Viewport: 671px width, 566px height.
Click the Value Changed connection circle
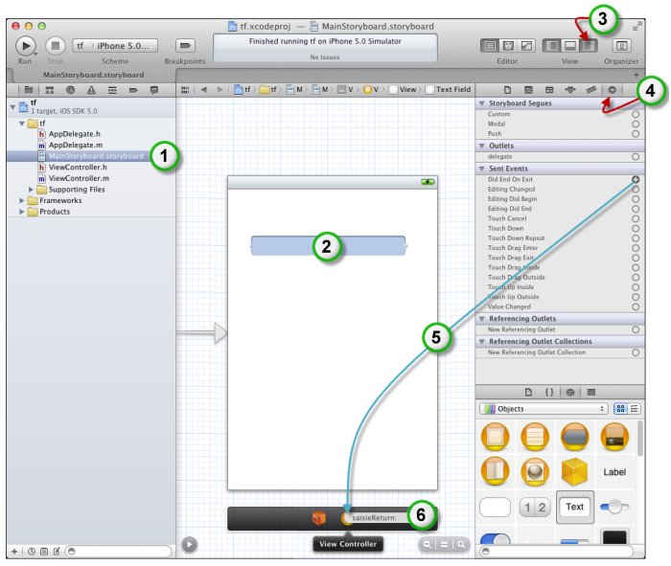(635, 306)
